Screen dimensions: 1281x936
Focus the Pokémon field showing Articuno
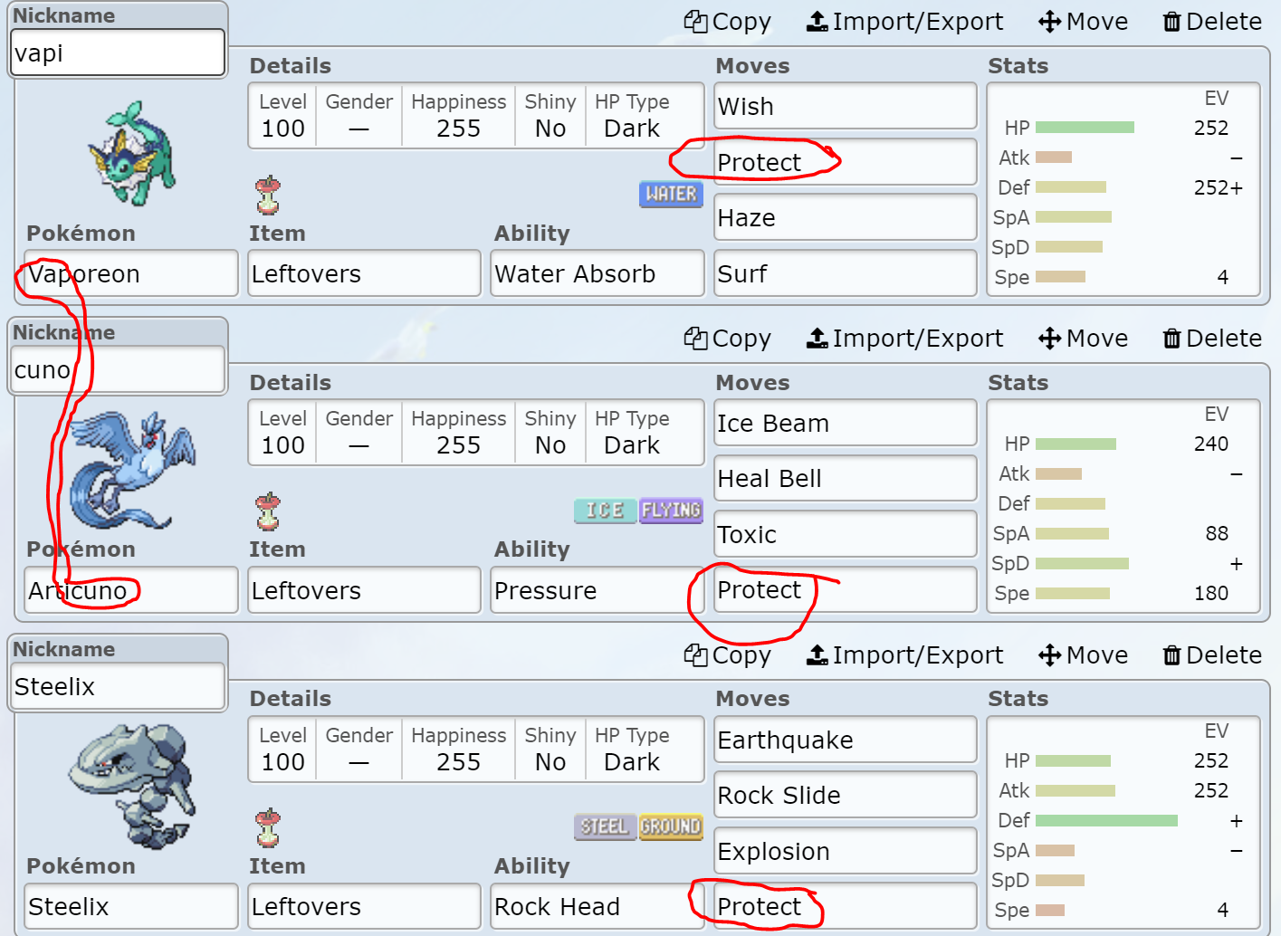(x=131, y=590)
